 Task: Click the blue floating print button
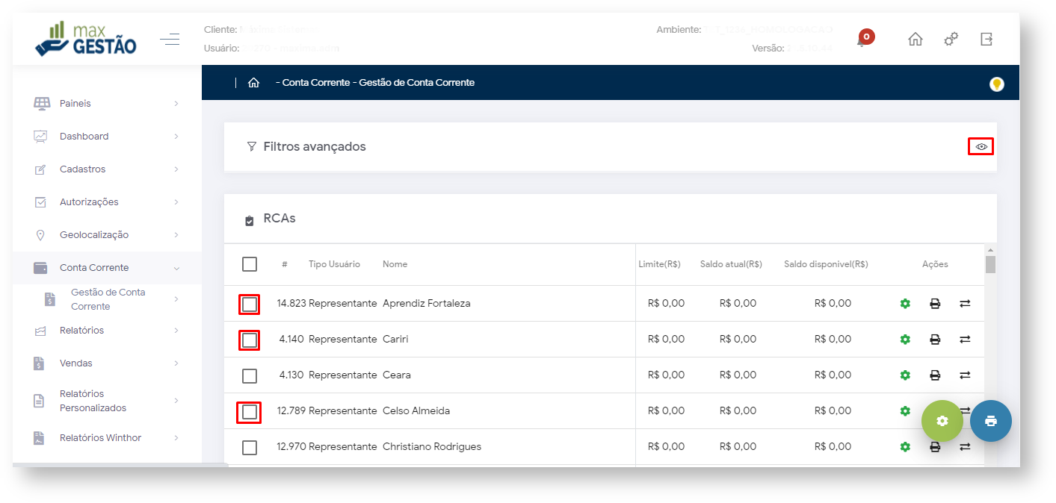click(x=990, y=421)
